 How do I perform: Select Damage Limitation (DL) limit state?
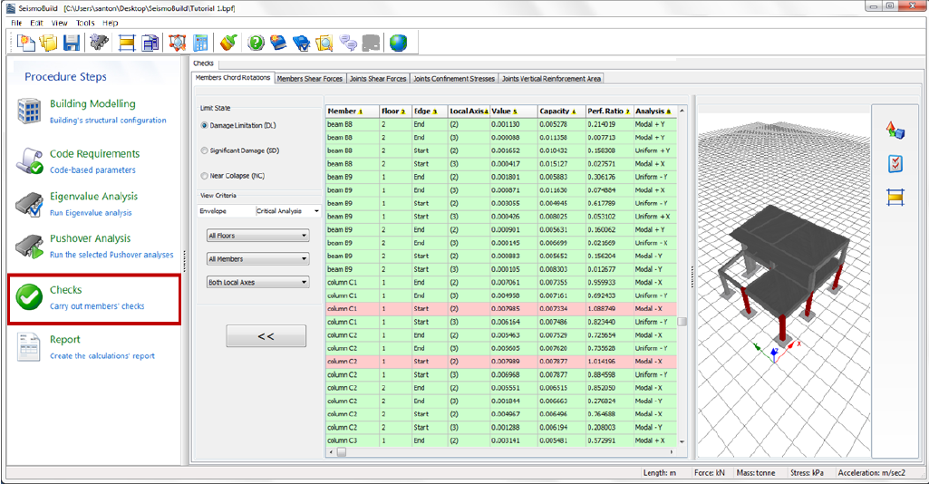pos(204,125)
